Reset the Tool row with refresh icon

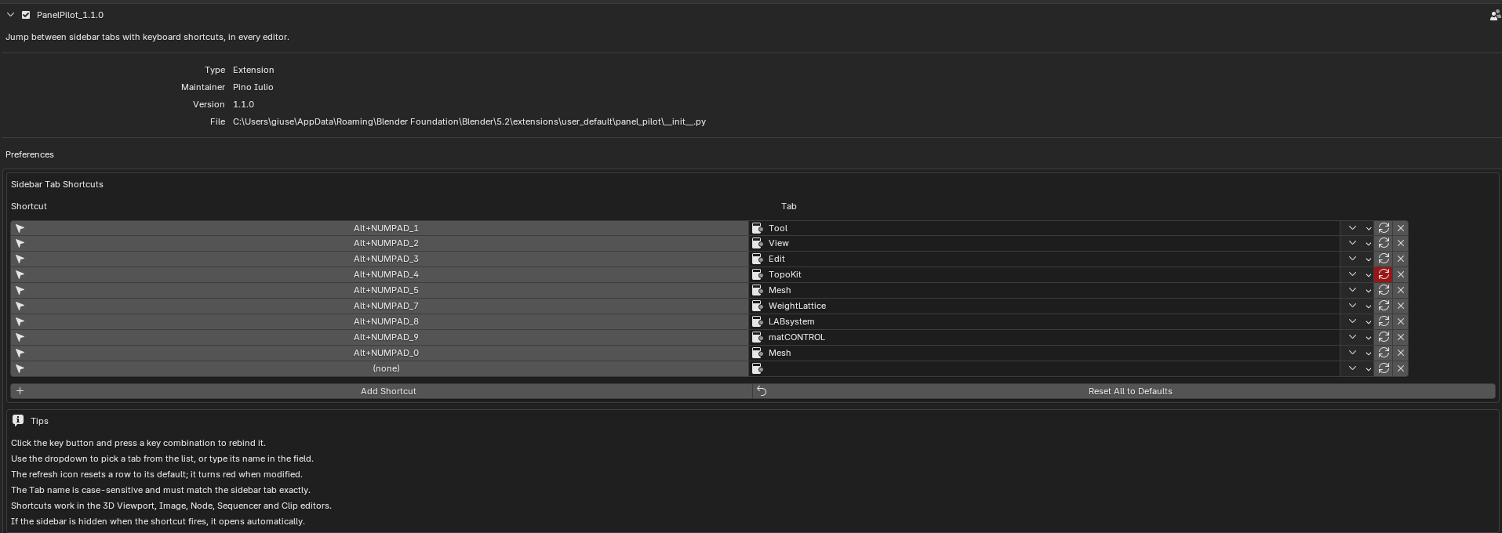pos(1384,228)
